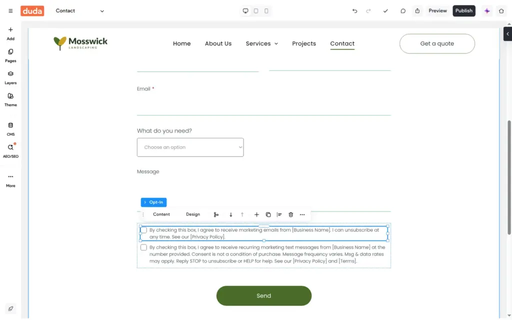This screenshot has height=320, width=512.
Task: Switch to tablet view
Action: coord(256,11)
